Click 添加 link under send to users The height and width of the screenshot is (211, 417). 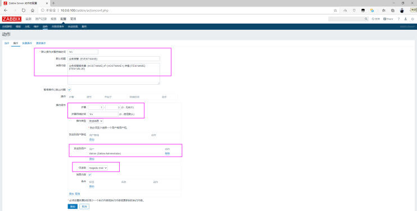point(92,159)
